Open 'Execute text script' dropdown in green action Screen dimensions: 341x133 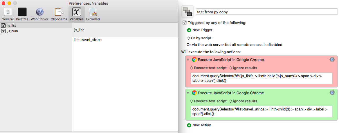click(208, 101)
